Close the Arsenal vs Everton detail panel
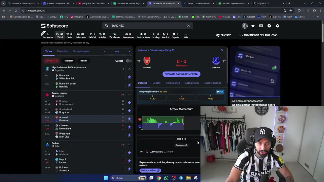This screenshot has height=182, width=324. pyautogui.click(x=222, y=50)
